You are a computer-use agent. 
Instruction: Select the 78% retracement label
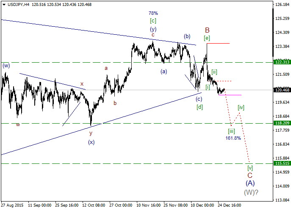(153, 13)
